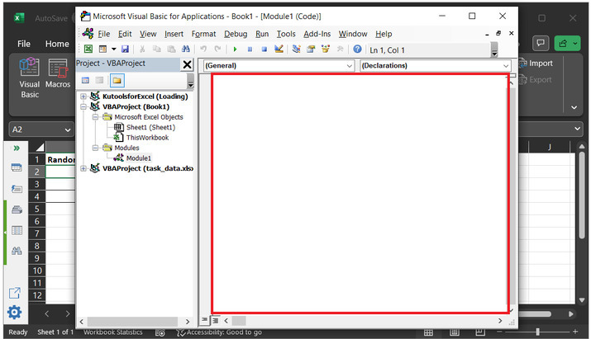Select ThisWorkbook in project tree
This screenshot has height=339, width=591.
[147, 138]
